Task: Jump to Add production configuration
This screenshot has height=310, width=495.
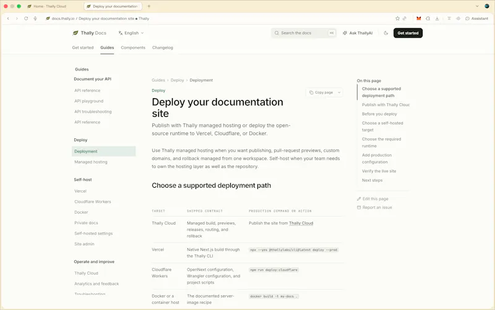Action: (x=377, y=159)
